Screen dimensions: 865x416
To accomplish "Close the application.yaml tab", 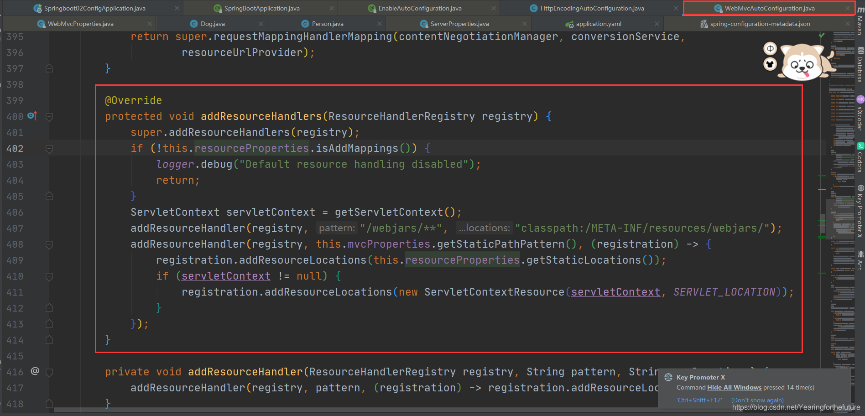I will point(657,24).
